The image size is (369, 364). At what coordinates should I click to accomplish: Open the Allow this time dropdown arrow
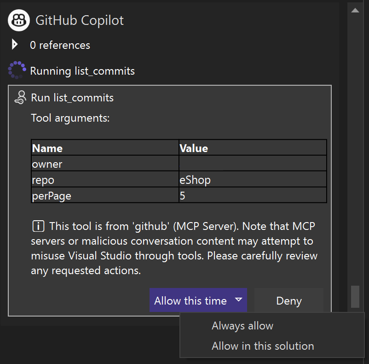(238, 300)
